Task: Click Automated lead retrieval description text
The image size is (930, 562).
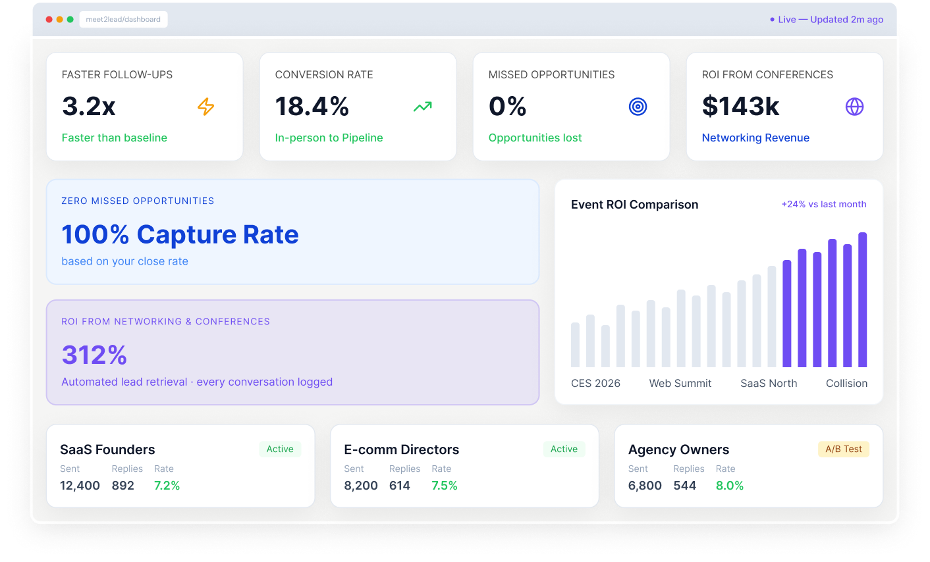Action: [197, 382]
